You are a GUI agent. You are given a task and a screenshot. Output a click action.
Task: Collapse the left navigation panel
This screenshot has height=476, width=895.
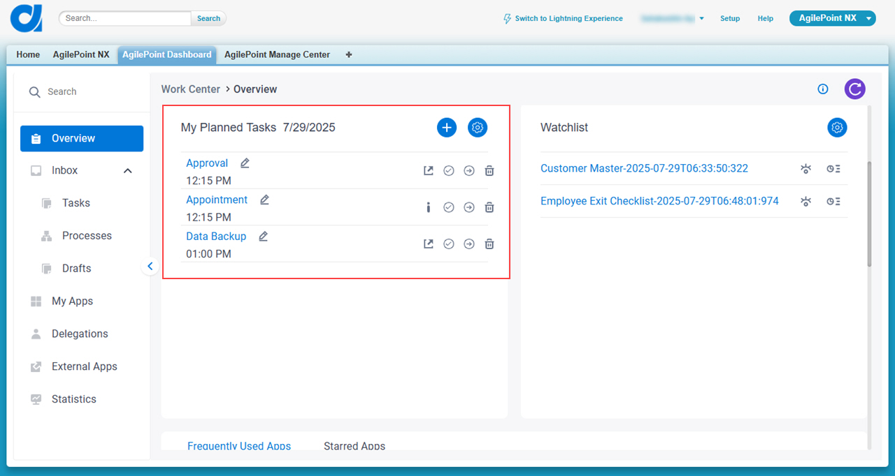click(150, 266)
